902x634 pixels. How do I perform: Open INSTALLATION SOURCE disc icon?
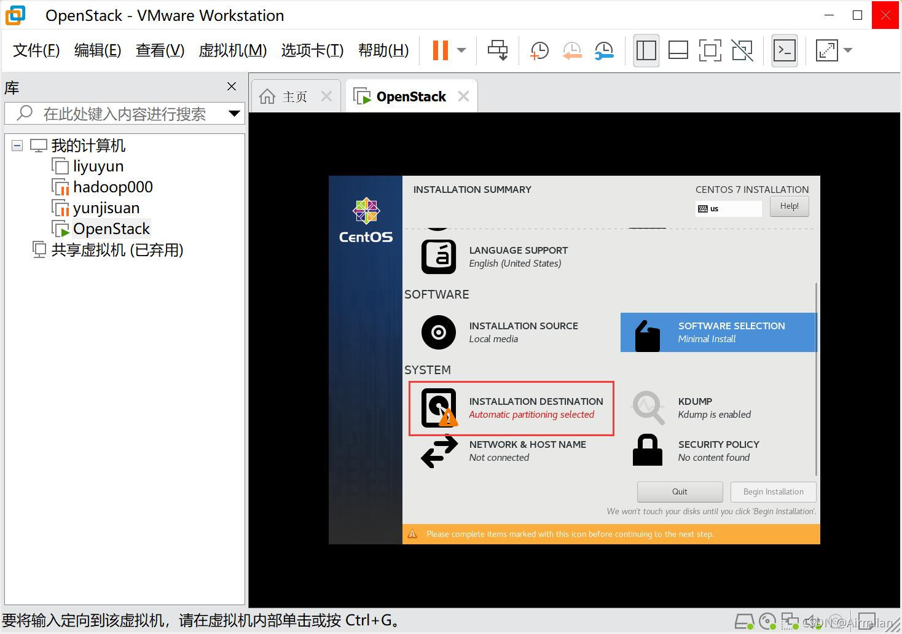click(439, 332)
